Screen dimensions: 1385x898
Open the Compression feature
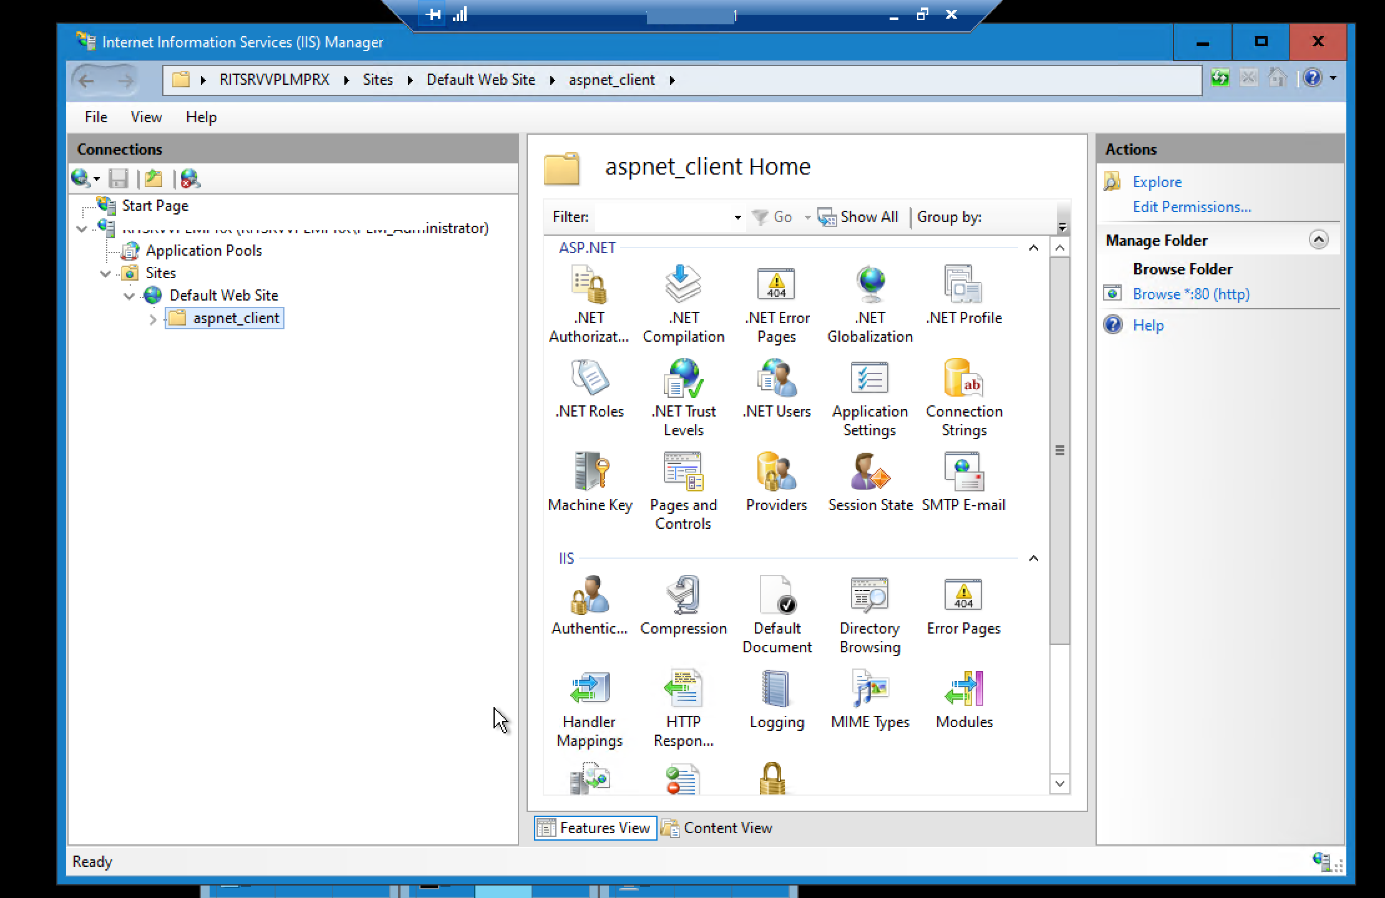[x=684, y=606]
